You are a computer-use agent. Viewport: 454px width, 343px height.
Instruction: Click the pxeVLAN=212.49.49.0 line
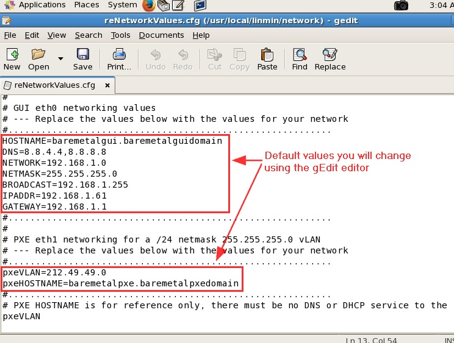(54, 272)
